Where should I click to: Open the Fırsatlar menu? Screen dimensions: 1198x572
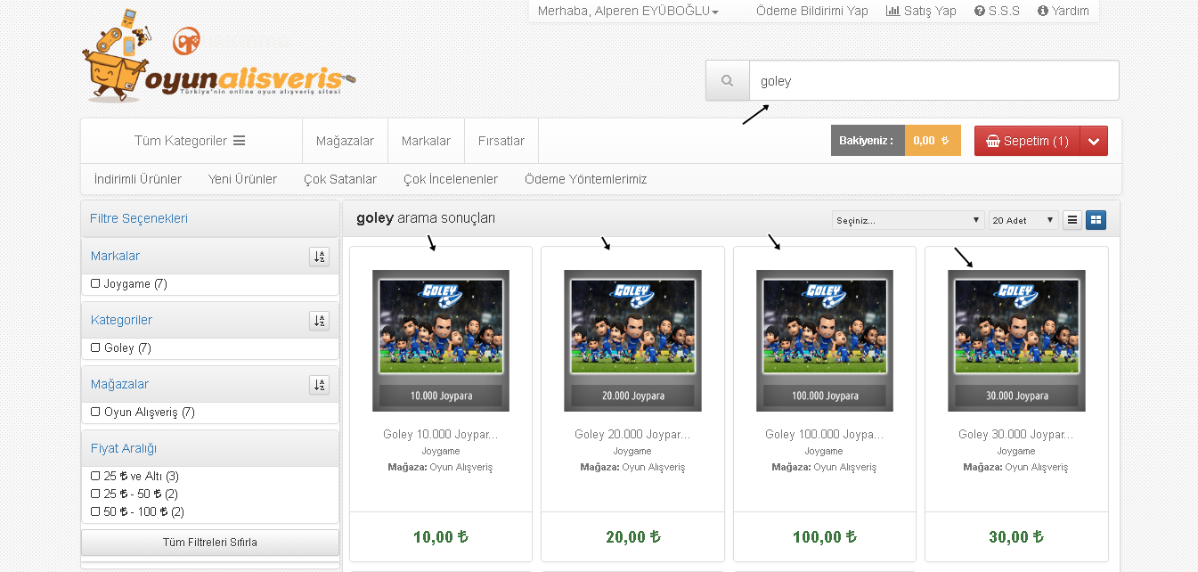click(x=501, y=141)
